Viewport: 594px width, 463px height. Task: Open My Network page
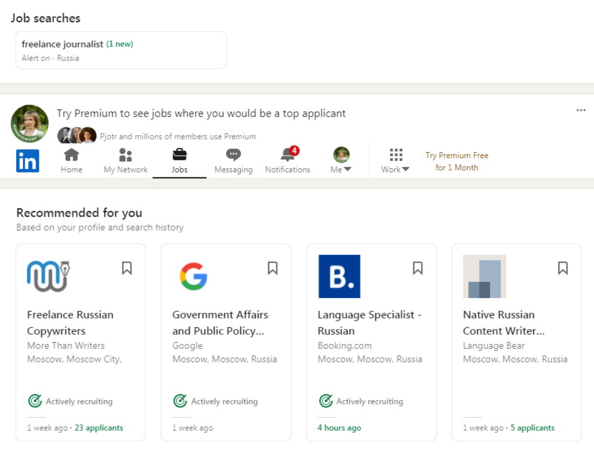tap(126, 161)
